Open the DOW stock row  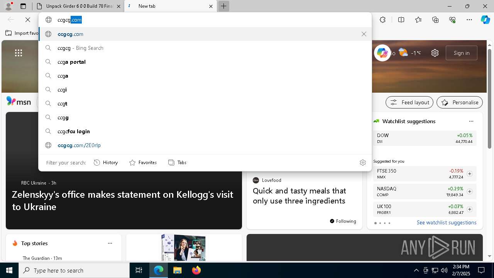point(425,138)
